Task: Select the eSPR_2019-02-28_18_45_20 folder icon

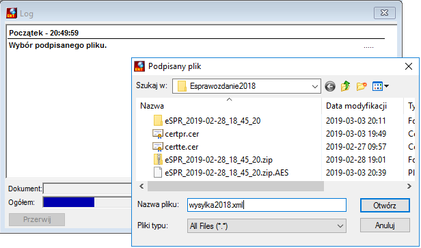Action: 158,120
